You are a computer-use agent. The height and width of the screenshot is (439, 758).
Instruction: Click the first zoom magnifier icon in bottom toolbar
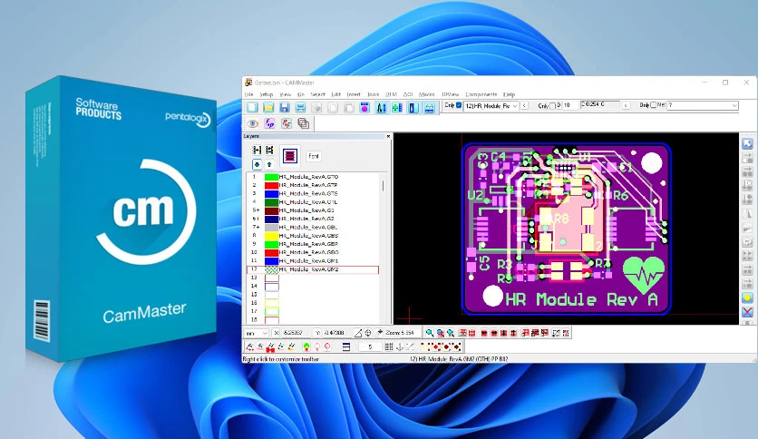pos(429,333)
